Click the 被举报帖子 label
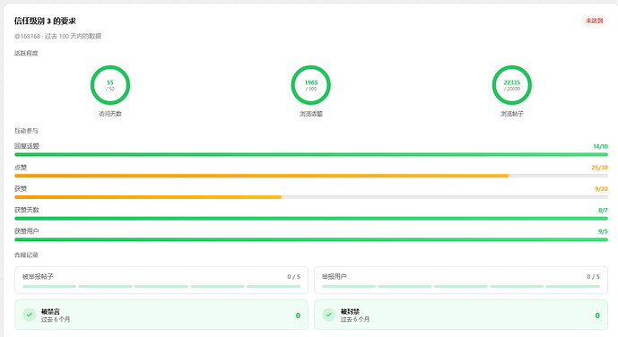Screen dimensions: 618x337 38,277
